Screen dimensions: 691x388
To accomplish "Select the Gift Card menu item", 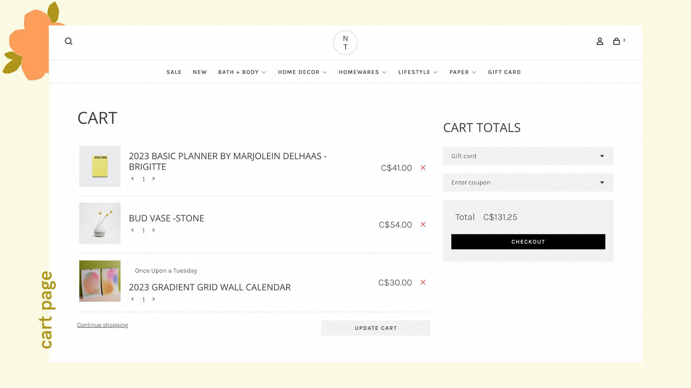I will tap(504, 72).
